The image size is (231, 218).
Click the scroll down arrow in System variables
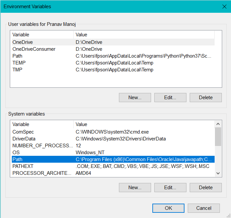[218, 173]
